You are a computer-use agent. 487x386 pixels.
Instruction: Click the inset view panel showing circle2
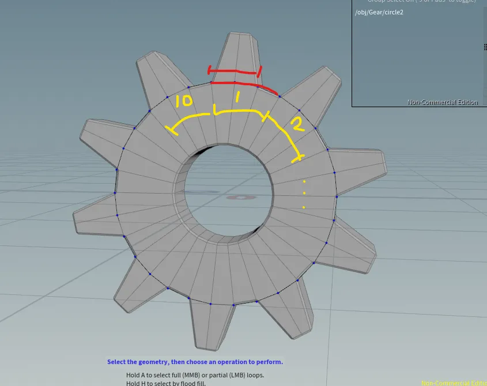click(420, 53)
